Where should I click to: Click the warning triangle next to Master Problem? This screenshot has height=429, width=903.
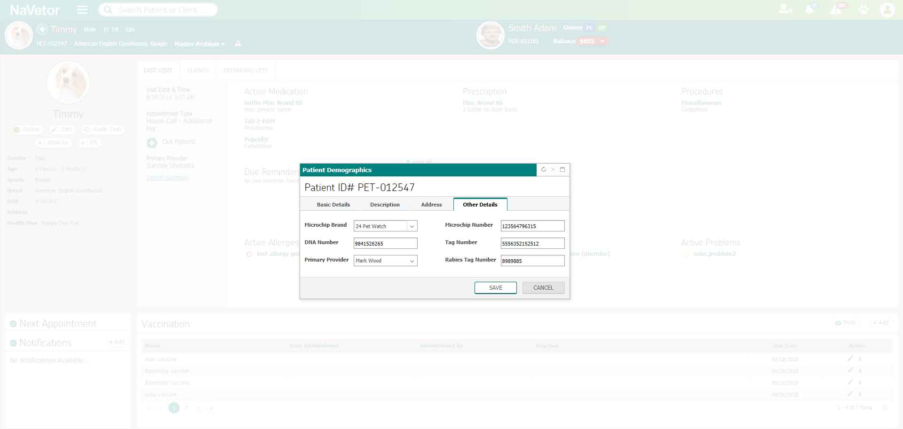click(x=238, y=44)
